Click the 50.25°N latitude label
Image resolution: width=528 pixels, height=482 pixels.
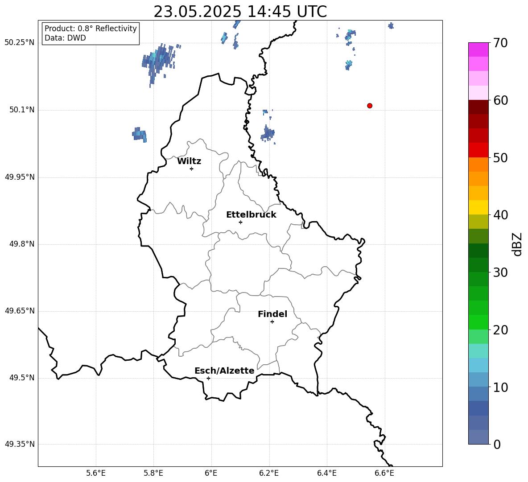[x=20, y=43]
